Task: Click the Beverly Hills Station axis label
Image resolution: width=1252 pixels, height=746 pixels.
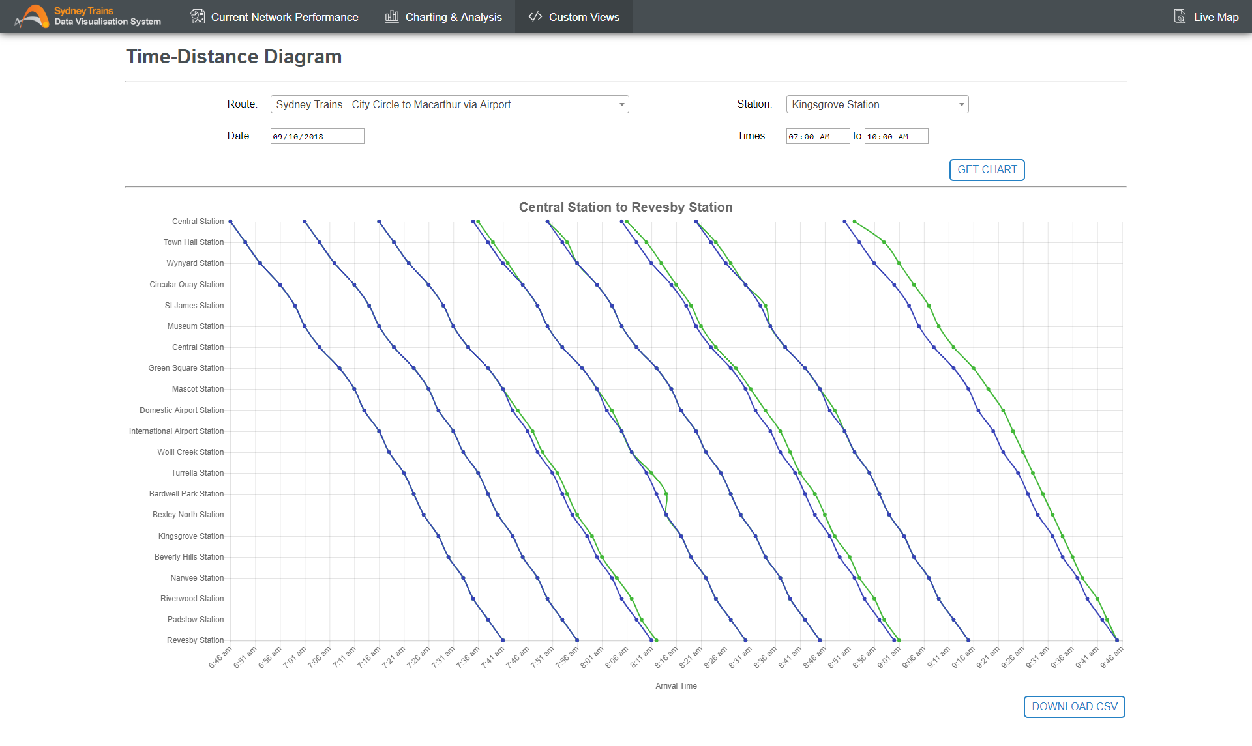Action: point(189,557)
